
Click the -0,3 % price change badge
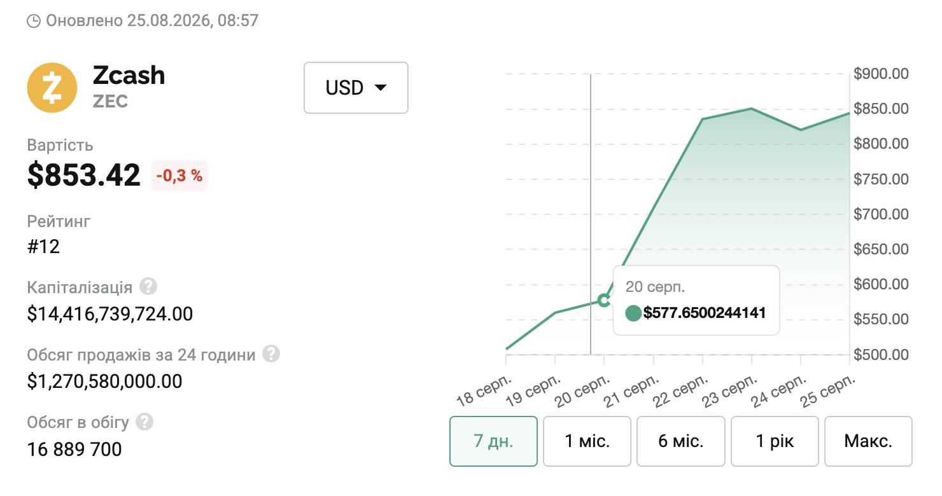(x=179, y=176)
